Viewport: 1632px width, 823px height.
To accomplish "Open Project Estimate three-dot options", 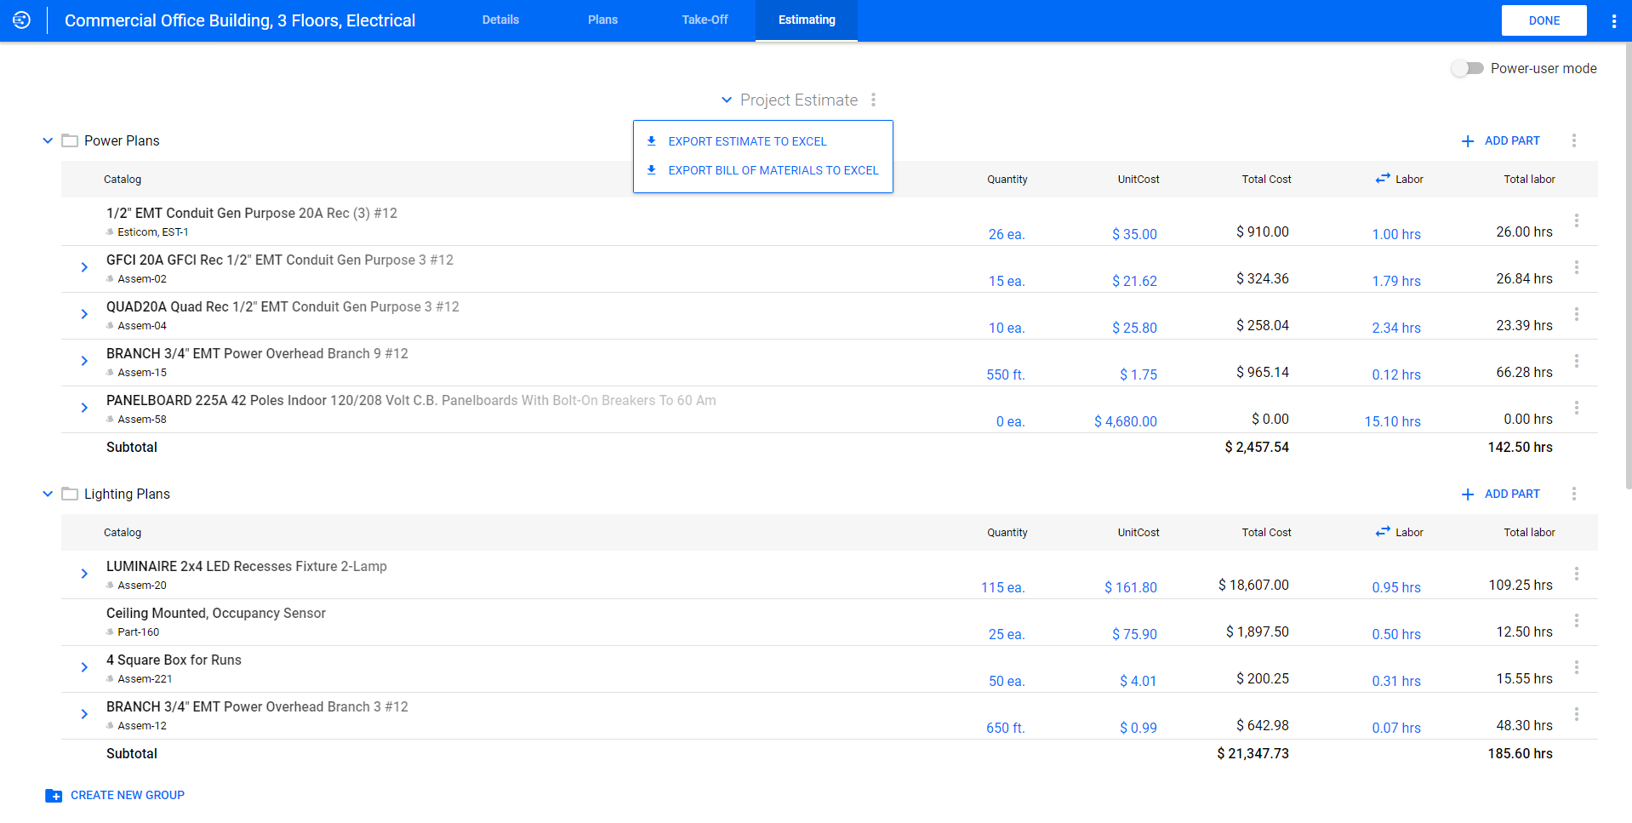I will 873,100.
